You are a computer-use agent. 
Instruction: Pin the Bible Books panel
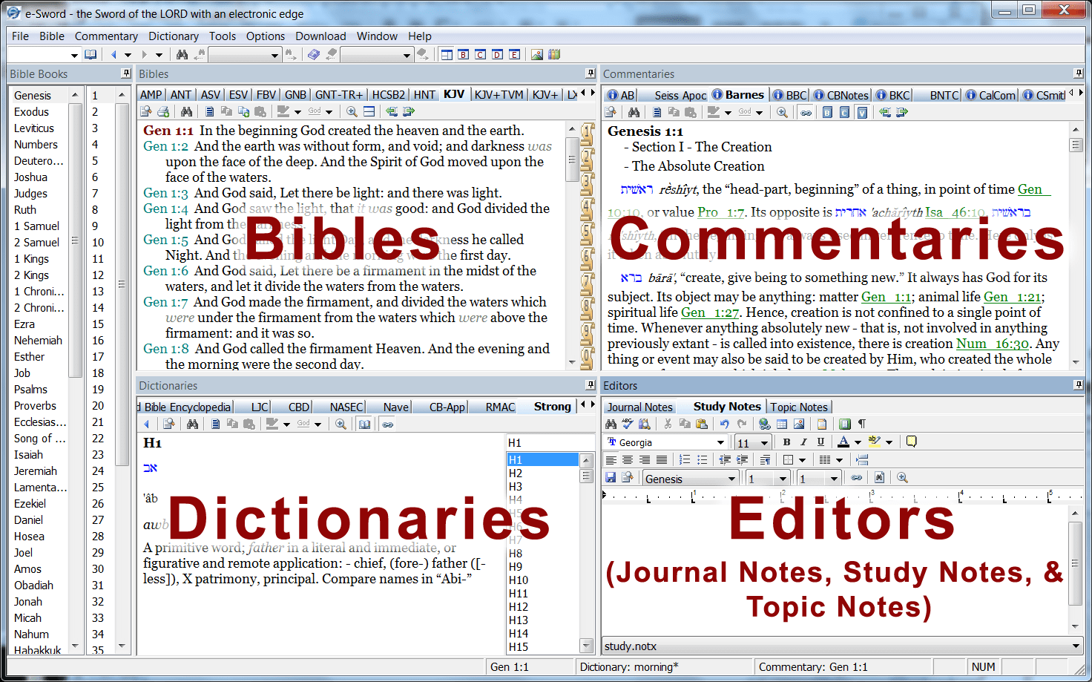point(125,73)
